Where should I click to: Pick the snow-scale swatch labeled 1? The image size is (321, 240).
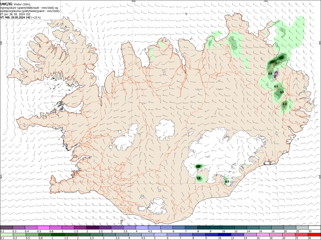pos(68,227)
